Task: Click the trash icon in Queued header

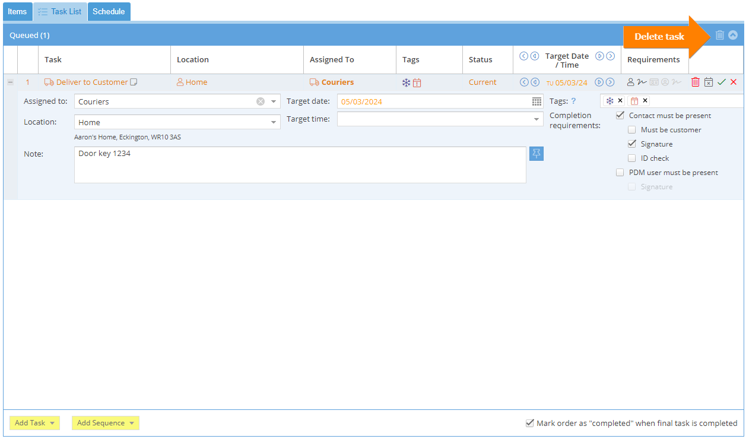Action: 720,35
